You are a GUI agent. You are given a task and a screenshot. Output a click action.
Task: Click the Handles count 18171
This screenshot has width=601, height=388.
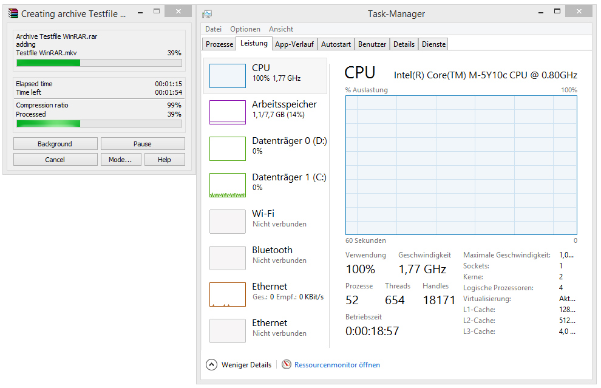point(439,300)
